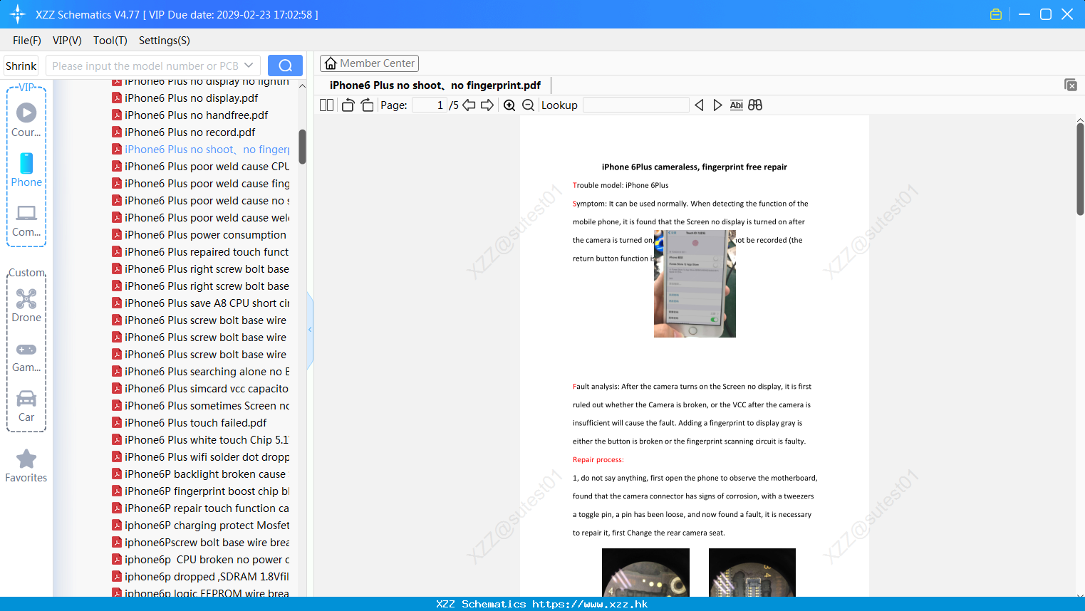Click the XZZ logo in title bar
This screenshot has width=1085, height=611.
(x=18, y=14)
